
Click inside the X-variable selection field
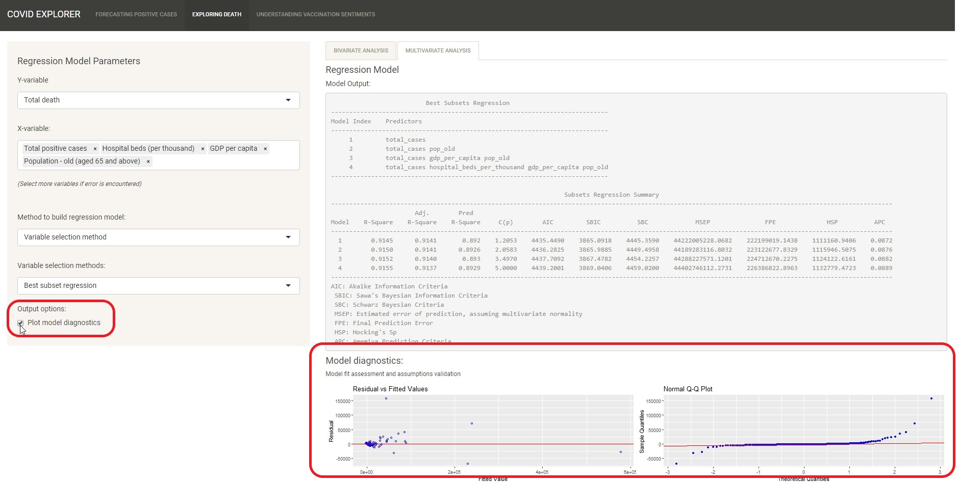pos(224,162)
